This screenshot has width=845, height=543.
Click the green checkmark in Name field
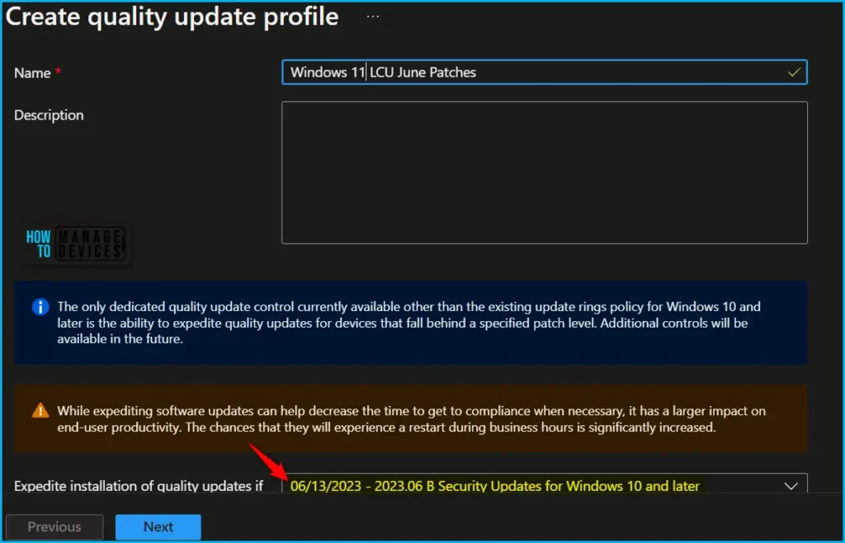(x=793, y=72)
